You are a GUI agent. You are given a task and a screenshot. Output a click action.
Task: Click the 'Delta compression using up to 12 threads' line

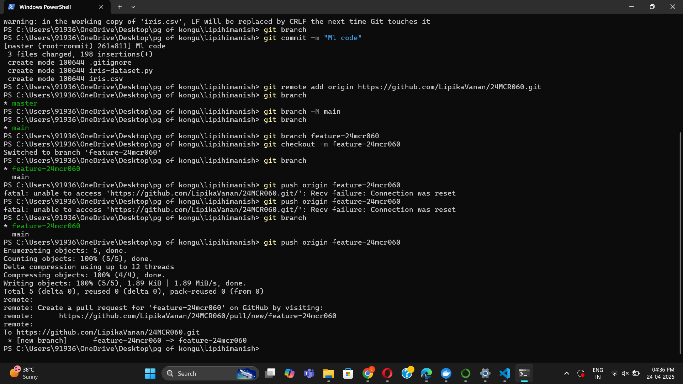coord(89,267)
